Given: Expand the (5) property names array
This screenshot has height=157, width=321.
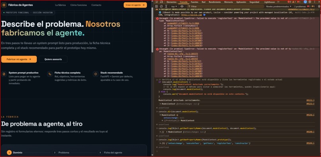Looking at the screenshot, I should pyautogui.click(x=160, y=143).
